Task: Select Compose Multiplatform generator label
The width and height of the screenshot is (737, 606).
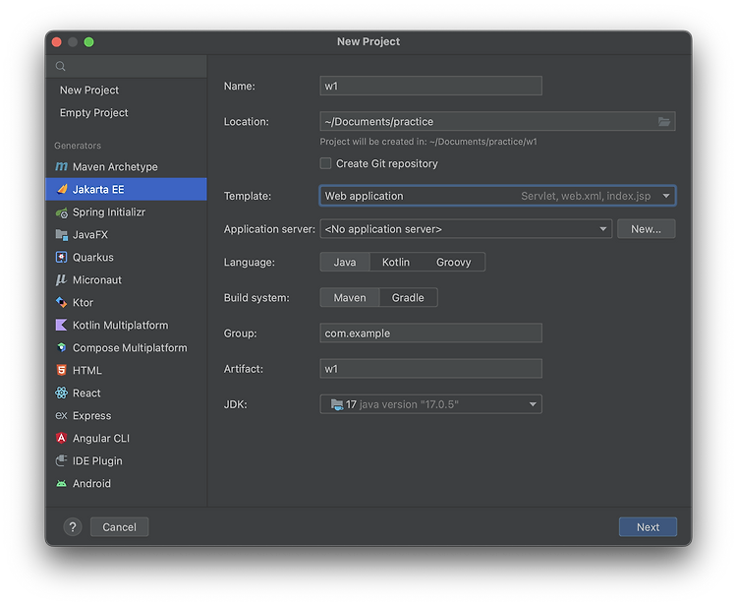Action: pos(130,347)
